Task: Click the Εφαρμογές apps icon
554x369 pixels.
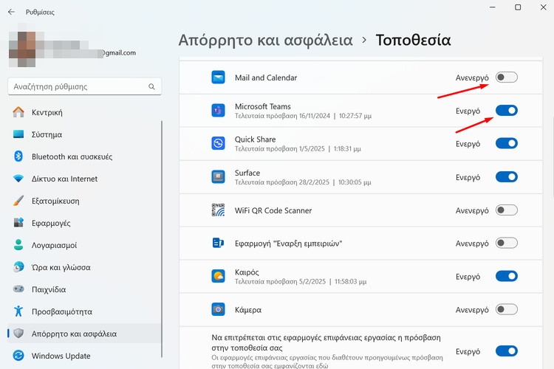Action: pos(18,223)
